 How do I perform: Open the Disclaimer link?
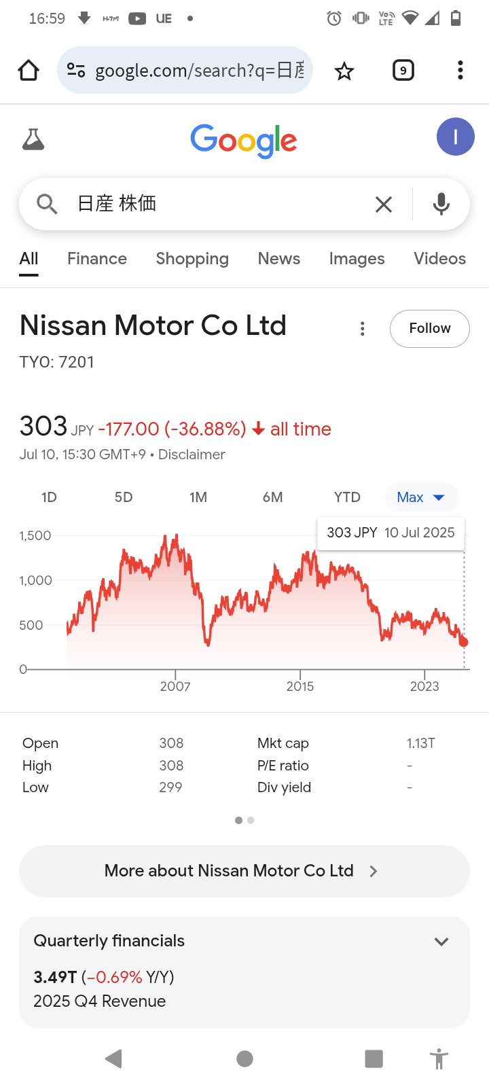click(192, 455)
